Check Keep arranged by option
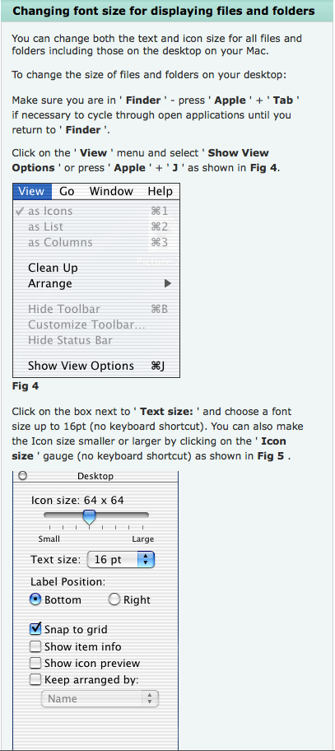The width and height of the screenshot is (335, 751). pos(35,679)
